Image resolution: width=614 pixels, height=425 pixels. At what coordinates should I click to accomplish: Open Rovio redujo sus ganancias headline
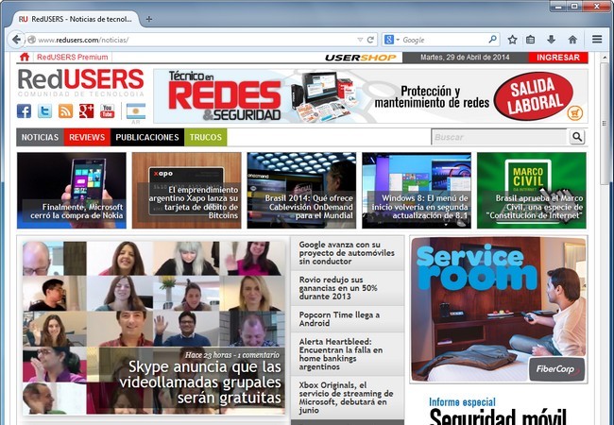click(338, 288)
